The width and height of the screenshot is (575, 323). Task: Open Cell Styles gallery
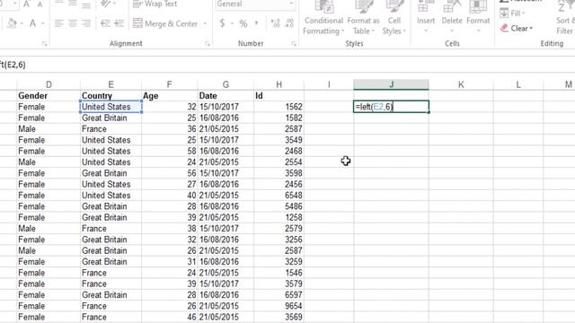click(x=394, y=18)
